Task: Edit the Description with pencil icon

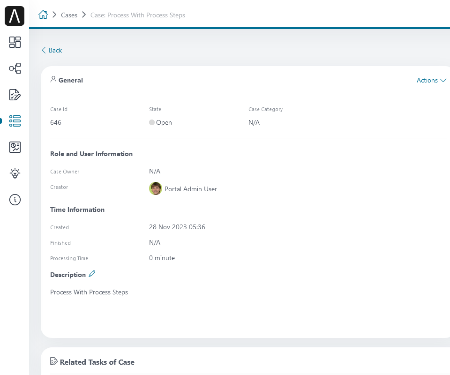Action: (x=92, y=274)
